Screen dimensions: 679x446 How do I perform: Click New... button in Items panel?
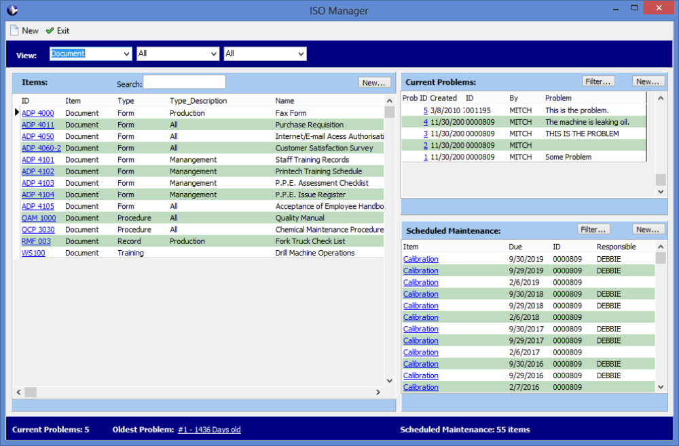coord(374,83)
